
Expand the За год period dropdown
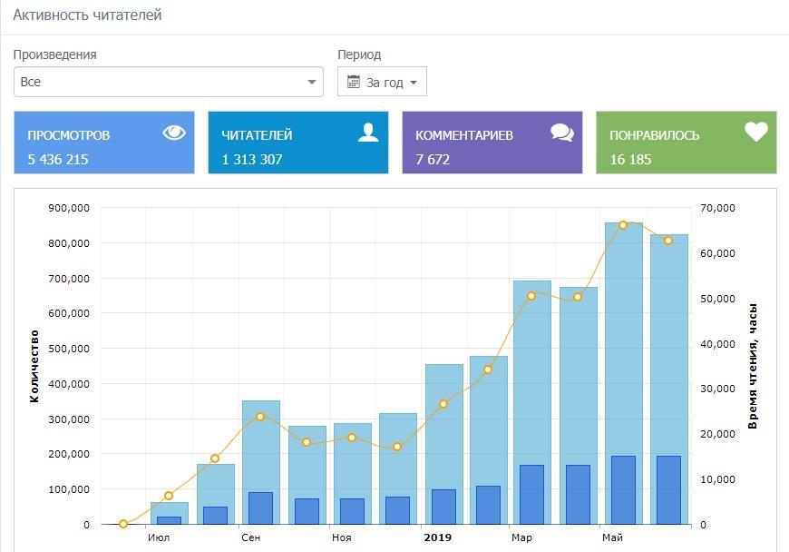(x=383, y=82)
